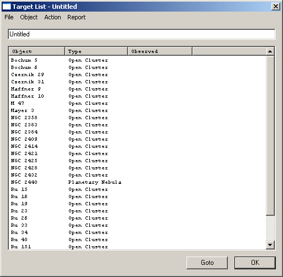
Task: Confirm with the OK button
Action: coord(255,263)
